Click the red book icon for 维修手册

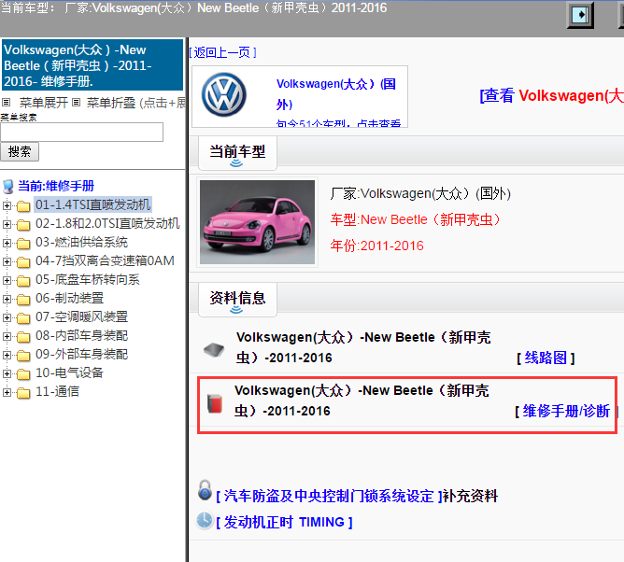[x=215, y=403]
